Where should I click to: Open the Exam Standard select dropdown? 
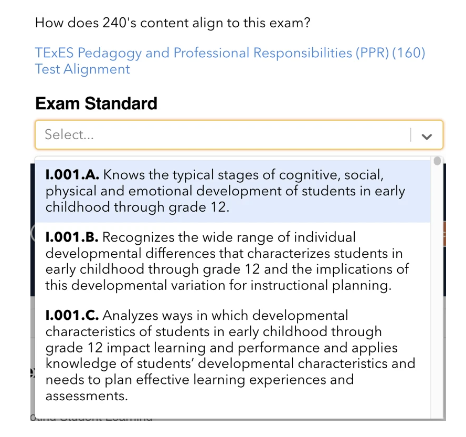click(231, 135)
